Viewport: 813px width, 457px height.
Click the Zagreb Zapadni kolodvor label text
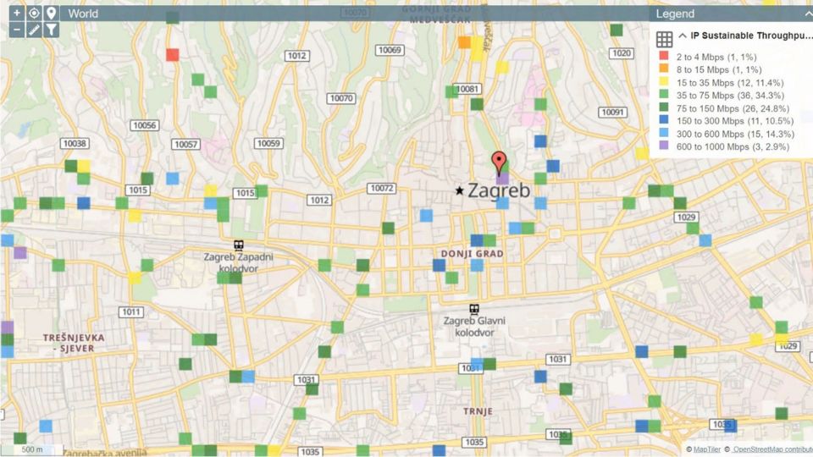239,262
